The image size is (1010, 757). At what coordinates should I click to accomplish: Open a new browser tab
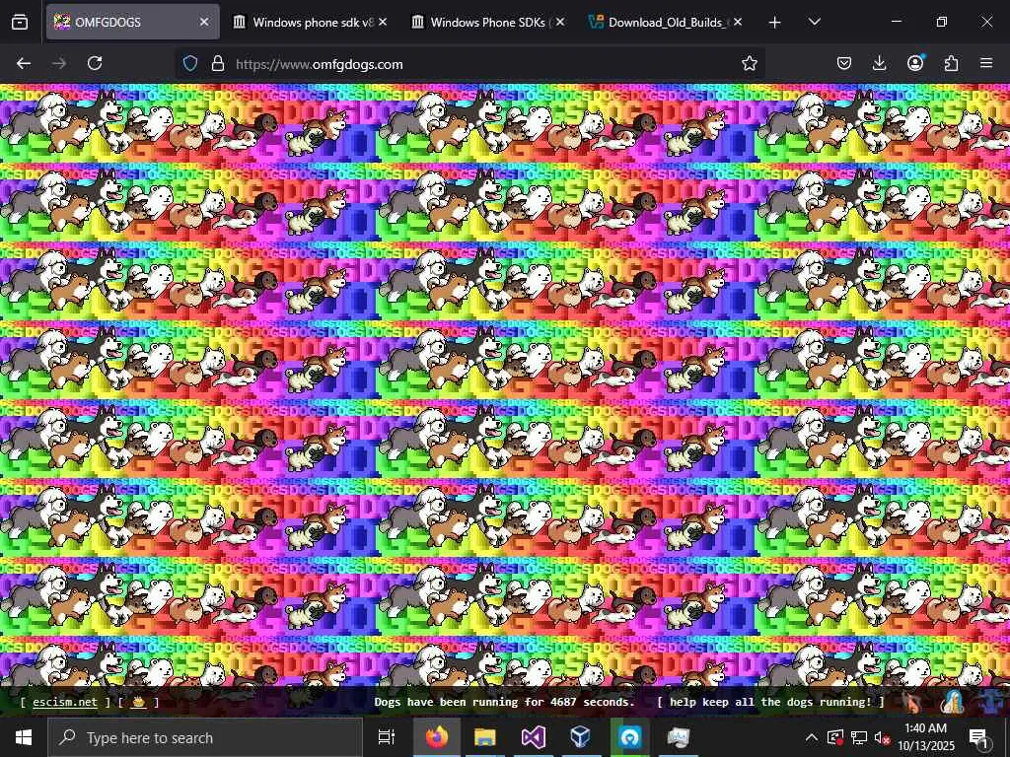click(775, 23)
